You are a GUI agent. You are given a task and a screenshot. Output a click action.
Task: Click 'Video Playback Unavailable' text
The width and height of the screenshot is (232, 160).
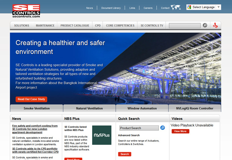tap(192, 125)
